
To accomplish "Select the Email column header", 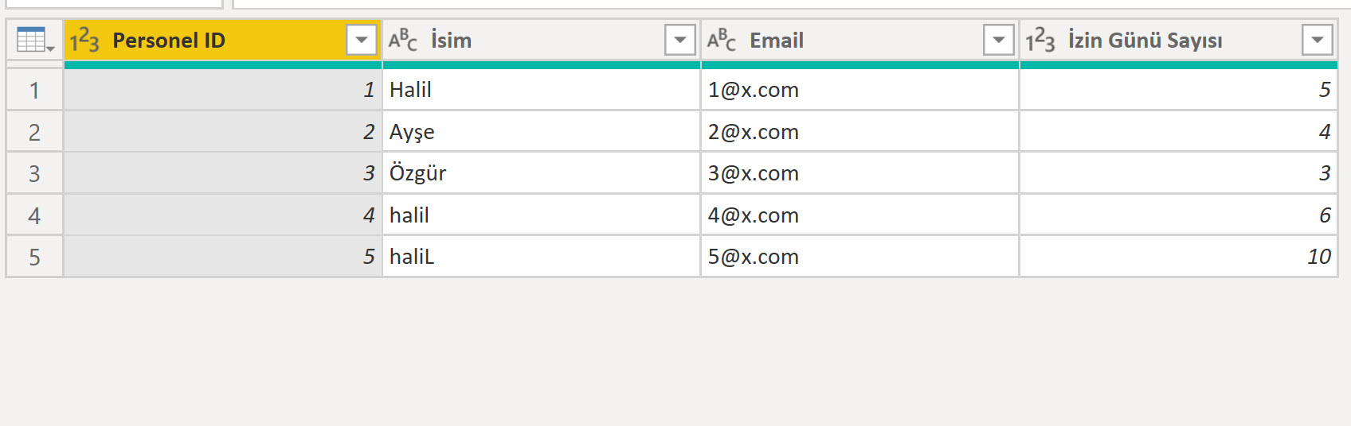I will point(860,40).
